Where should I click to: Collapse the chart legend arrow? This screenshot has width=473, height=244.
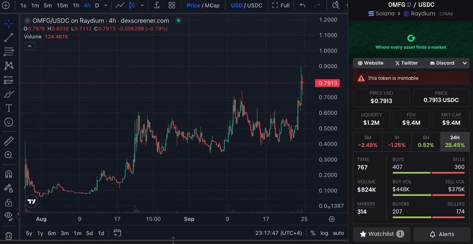[x=29, y=46]
